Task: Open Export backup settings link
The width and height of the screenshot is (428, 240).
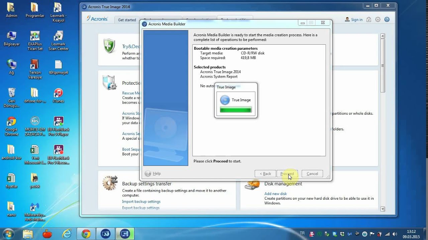Action: tap(141, 208)
